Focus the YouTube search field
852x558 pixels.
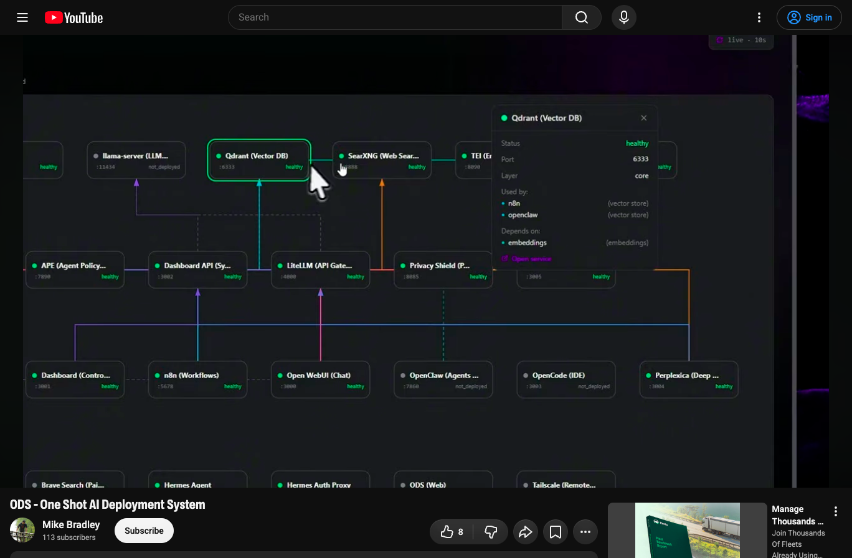click(x=395, y=17)
